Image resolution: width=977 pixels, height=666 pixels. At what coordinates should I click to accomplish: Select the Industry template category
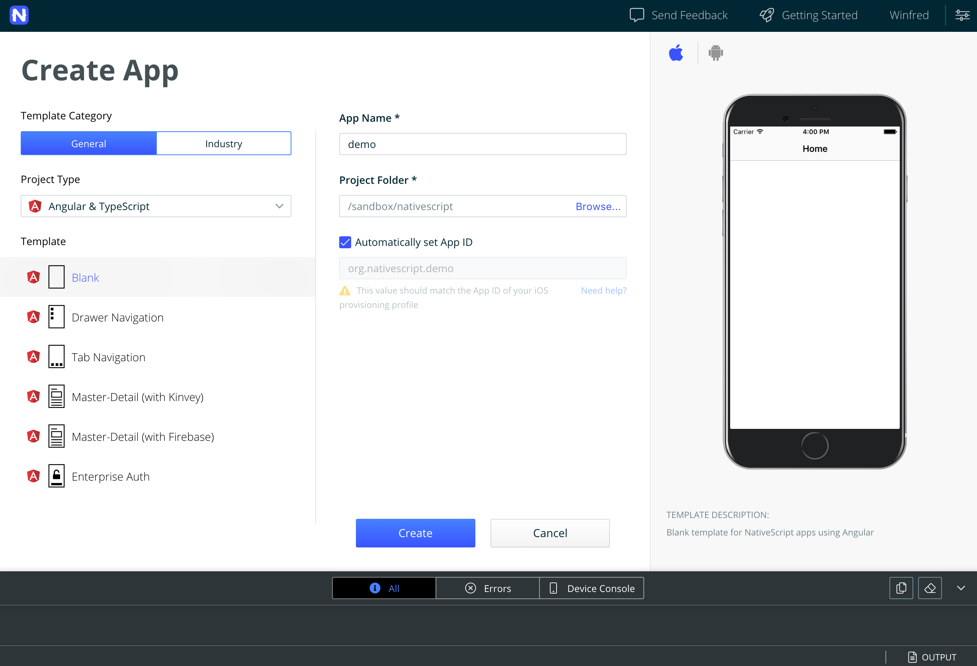224,143
